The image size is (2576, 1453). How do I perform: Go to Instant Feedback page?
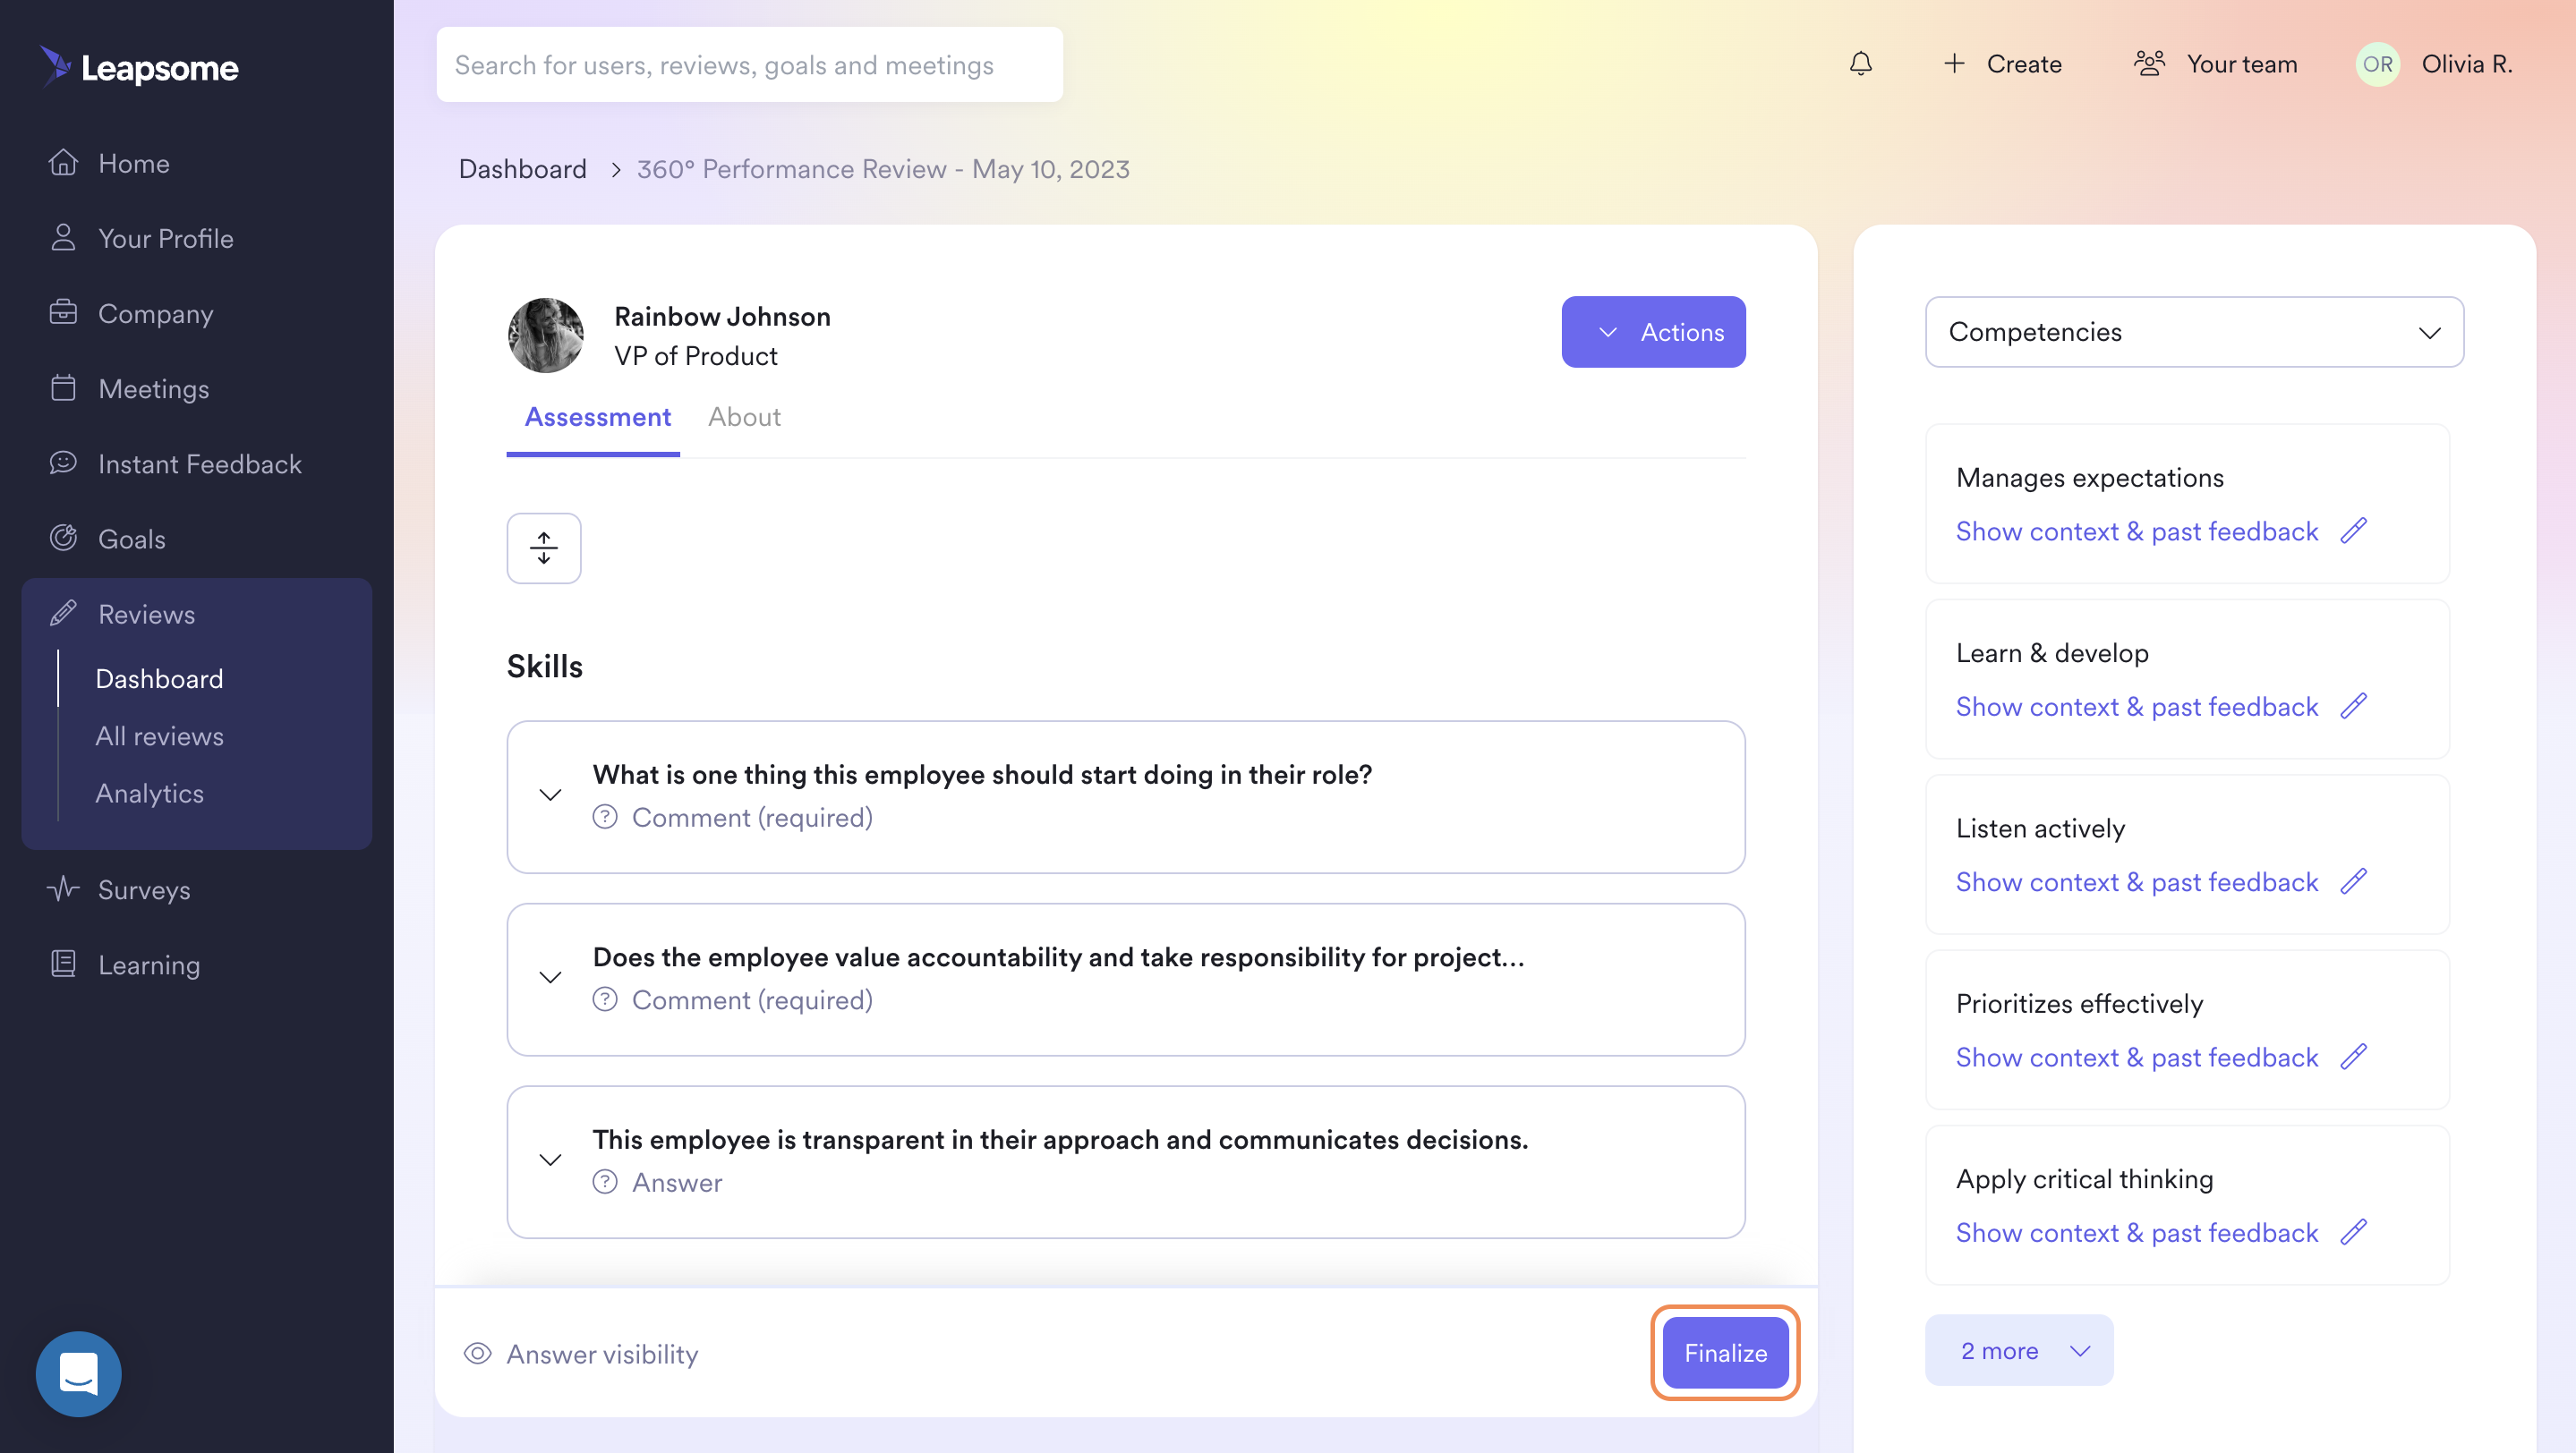(x=199, y=463)
